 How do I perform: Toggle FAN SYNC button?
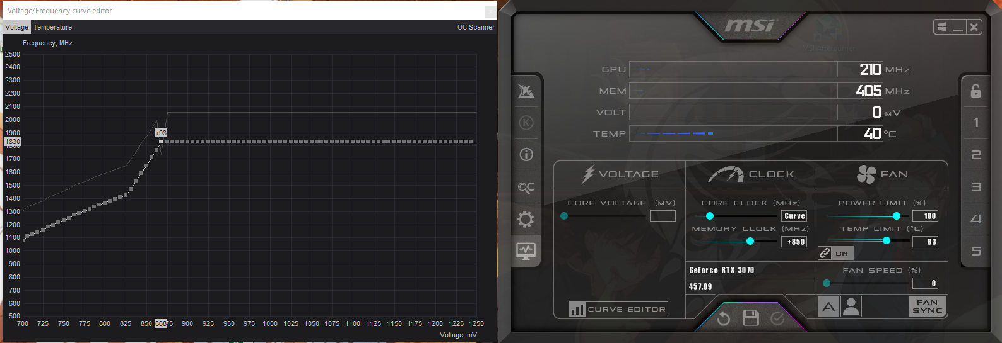[x=928, y=306]
